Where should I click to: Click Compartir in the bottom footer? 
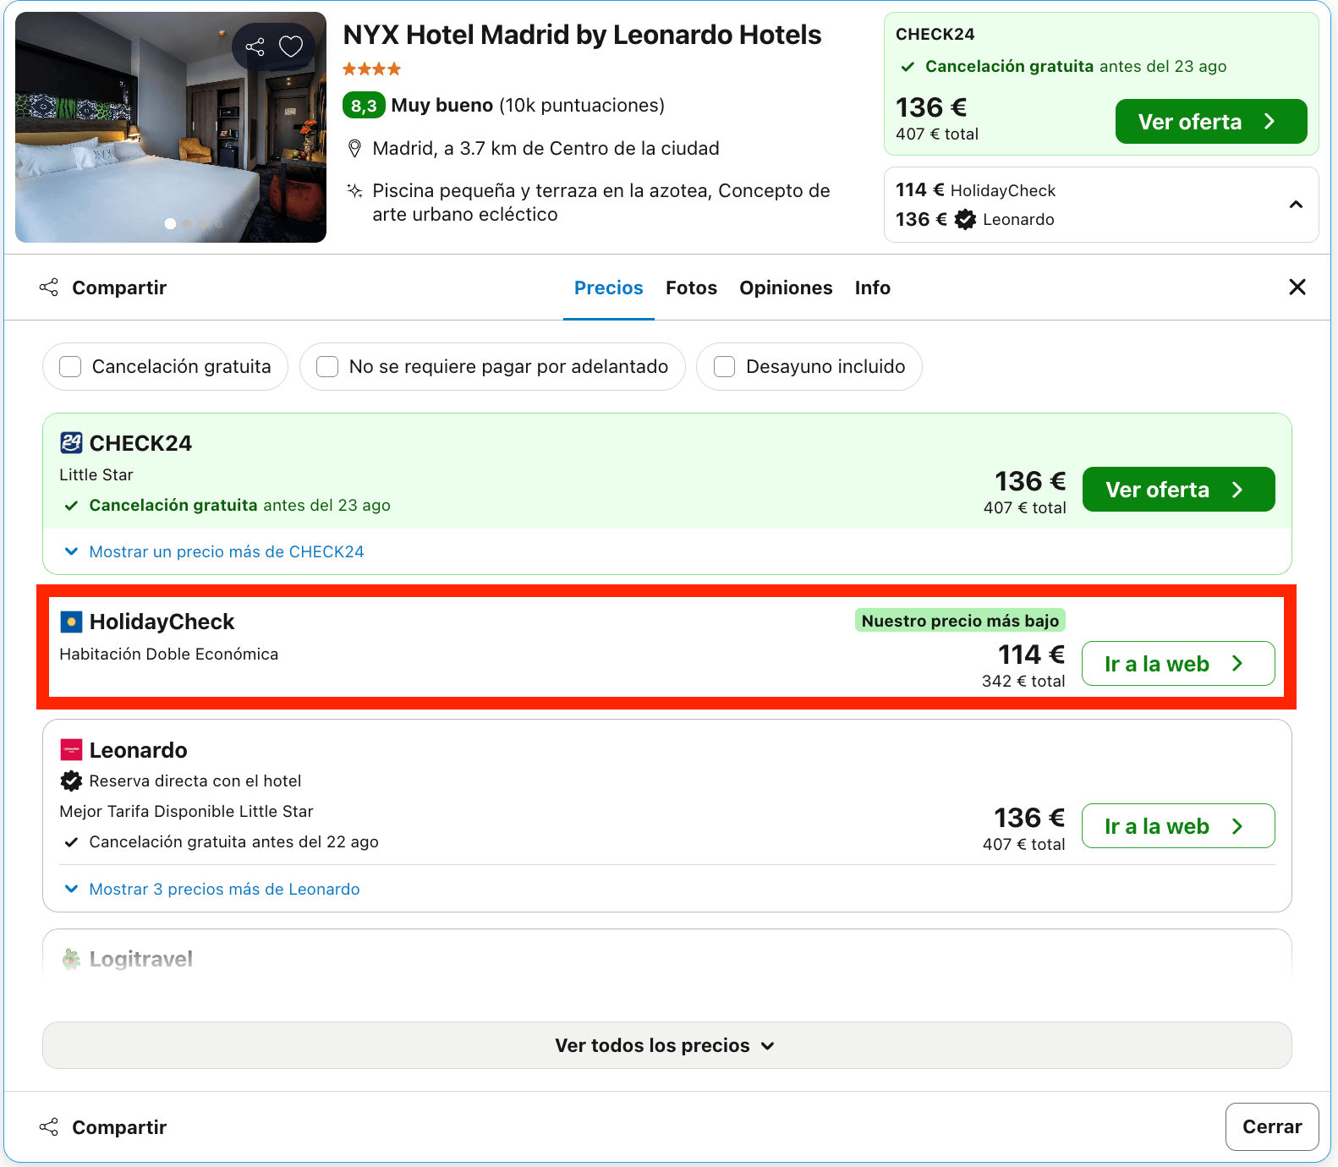pyautogui.click(x=103, y=1128)
